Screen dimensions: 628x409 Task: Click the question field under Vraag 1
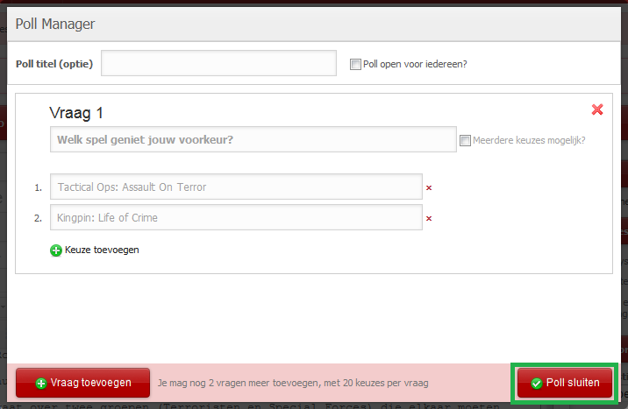pos(253,139)
